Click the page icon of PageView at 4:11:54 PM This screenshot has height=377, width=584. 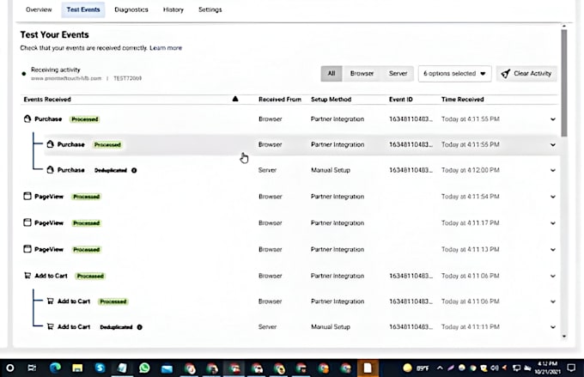coord(27,196)
